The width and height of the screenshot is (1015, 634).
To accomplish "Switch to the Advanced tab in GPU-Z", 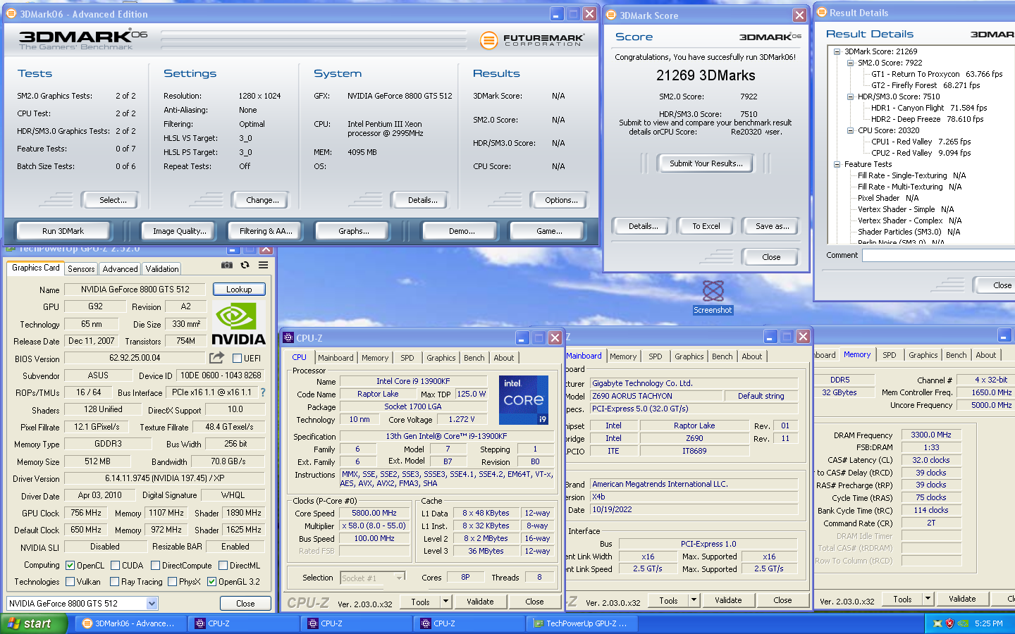I will (x=120, y=269).
